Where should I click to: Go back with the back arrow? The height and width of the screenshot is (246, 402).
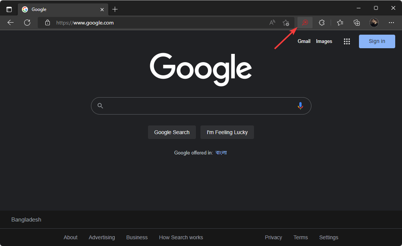point(11,23)
